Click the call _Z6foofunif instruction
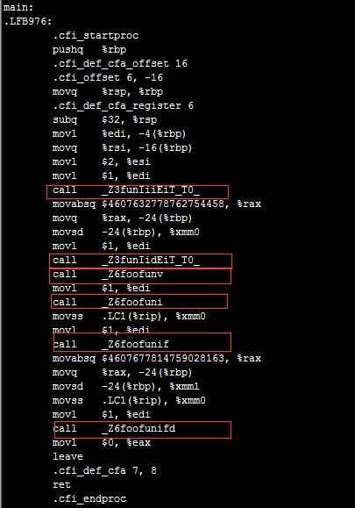The height and width of the screenshot is (508, 355). [x=110, y=345]
